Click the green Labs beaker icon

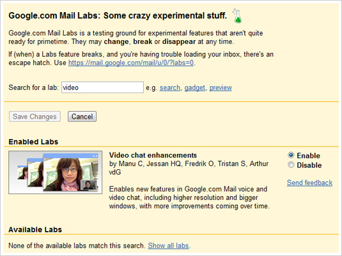point(237,16)
